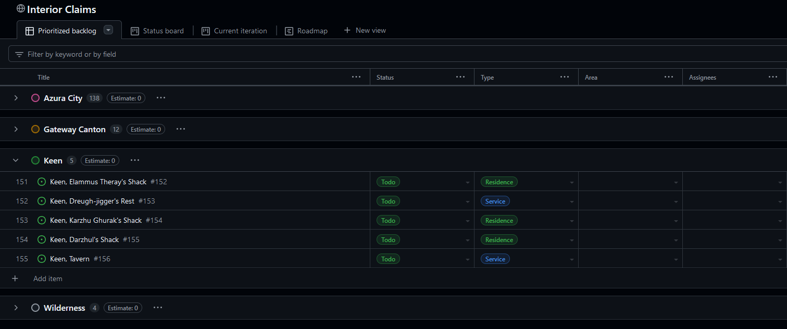Open Assignees dropdown for Darzhul's Shack
Image resolution: width=787 pixels, height=329 pixels.
point(780,240)
